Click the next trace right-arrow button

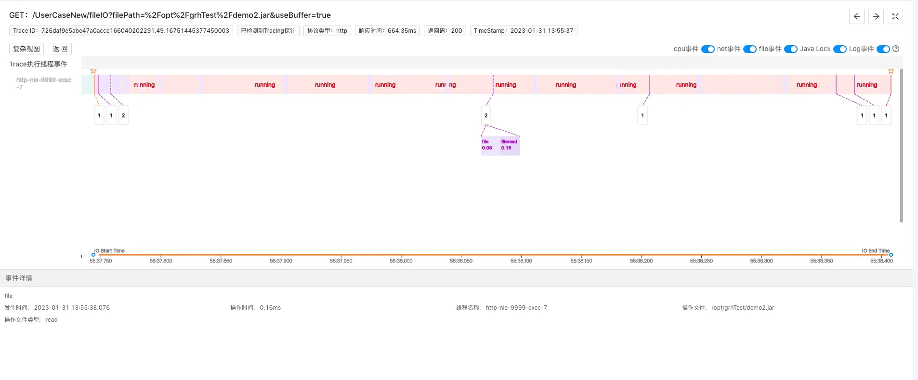(x=876, y=16)
